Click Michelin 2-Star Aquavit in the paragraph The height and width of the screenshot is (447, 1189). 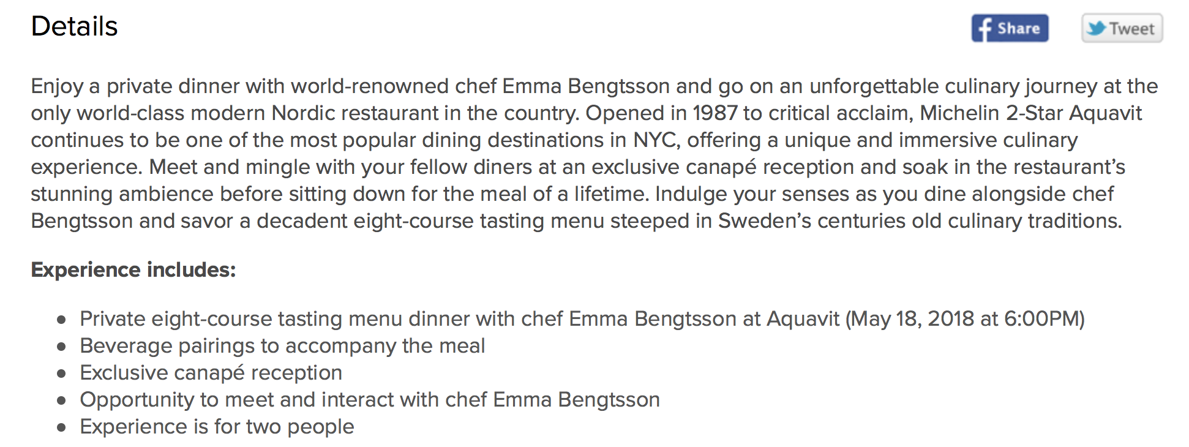click(x=1030, y=113)
